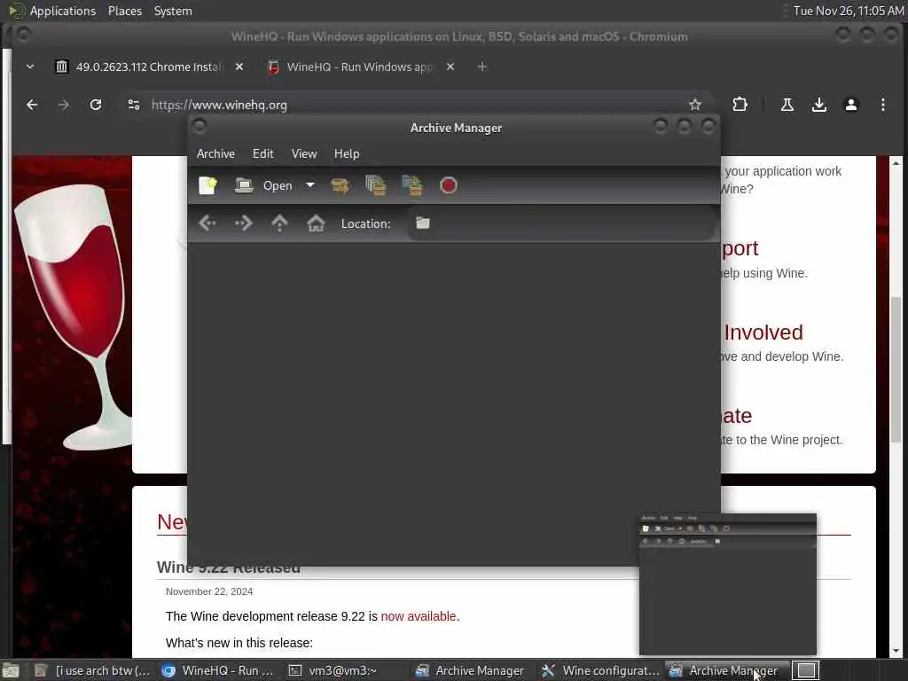Open Chromium three-dot menu
Image resolution: width=908 pixels, height=681 pixels.
click(882, 105)
